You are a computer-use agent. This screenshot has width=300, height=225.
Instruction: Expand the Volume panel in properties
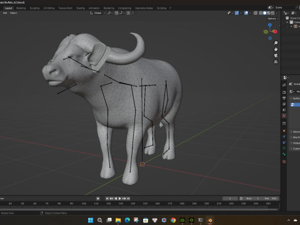[295, 132]
